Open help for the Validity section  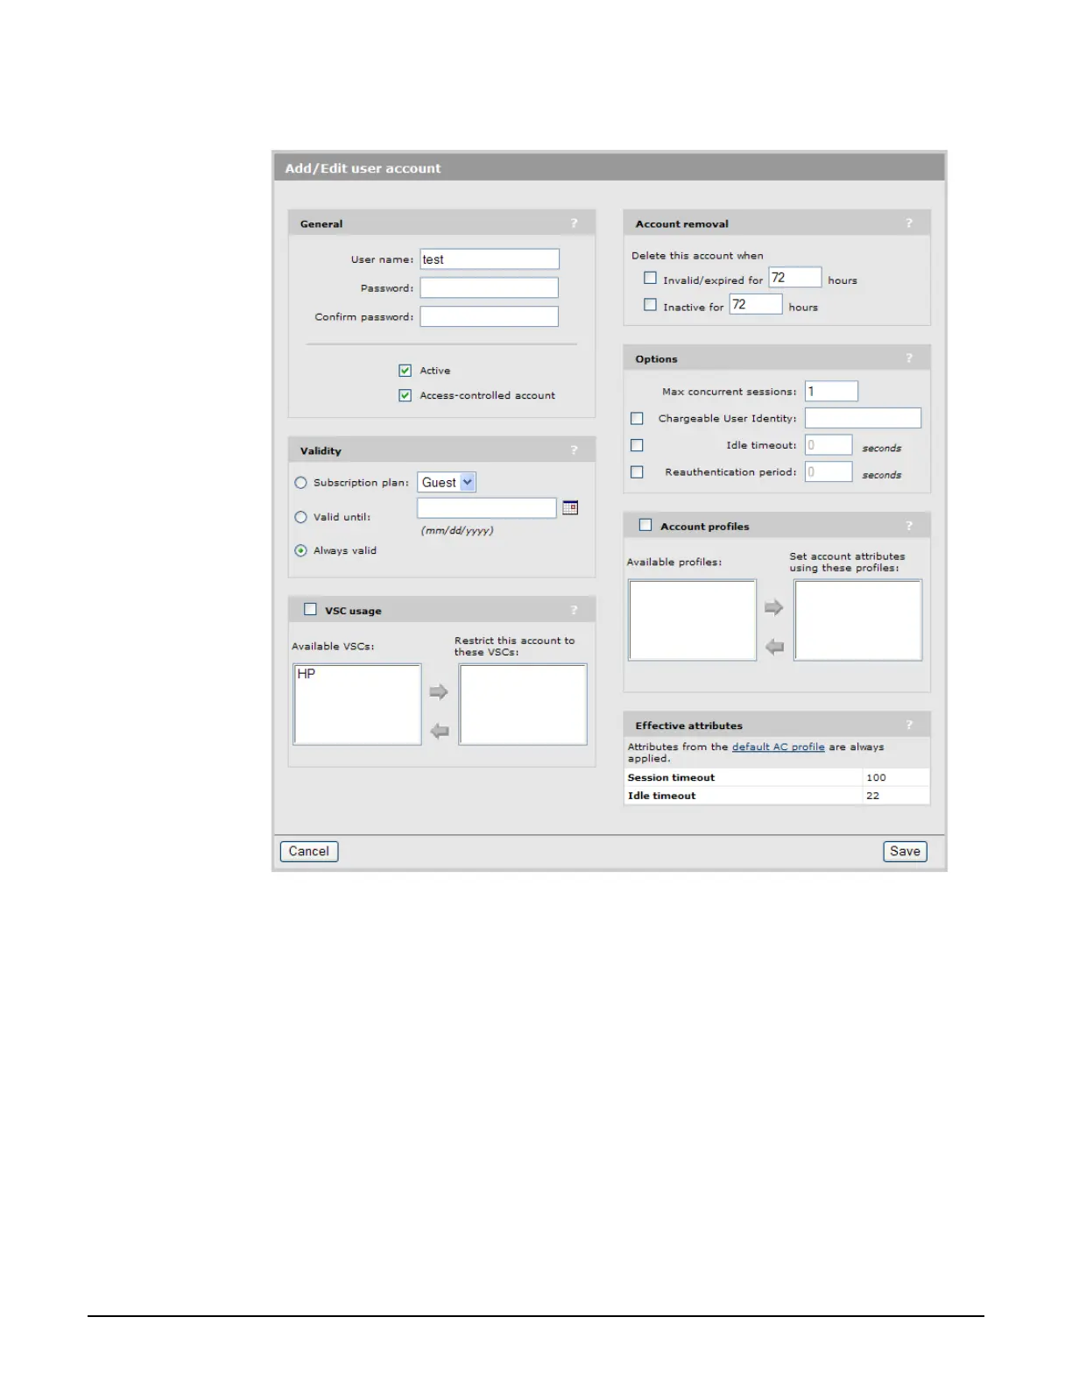pos(575,450)
